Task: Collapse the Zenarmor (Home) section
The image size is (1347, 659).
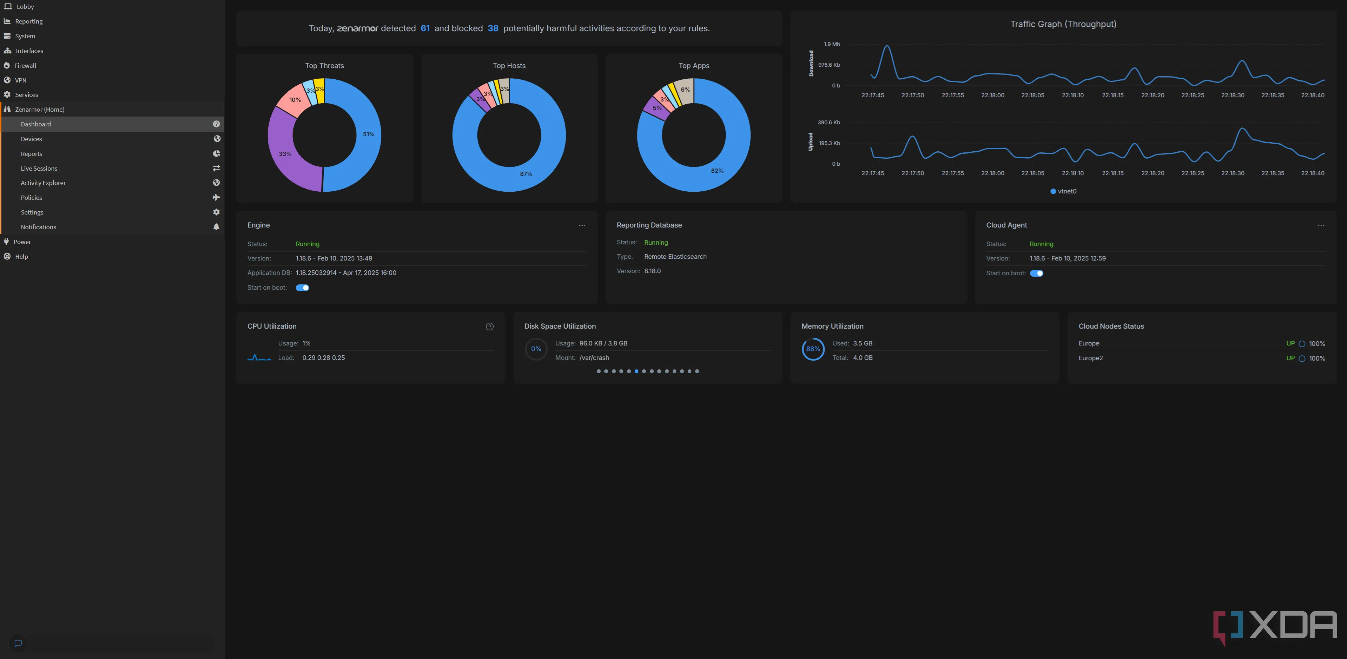Action: [x=112, y=109]
